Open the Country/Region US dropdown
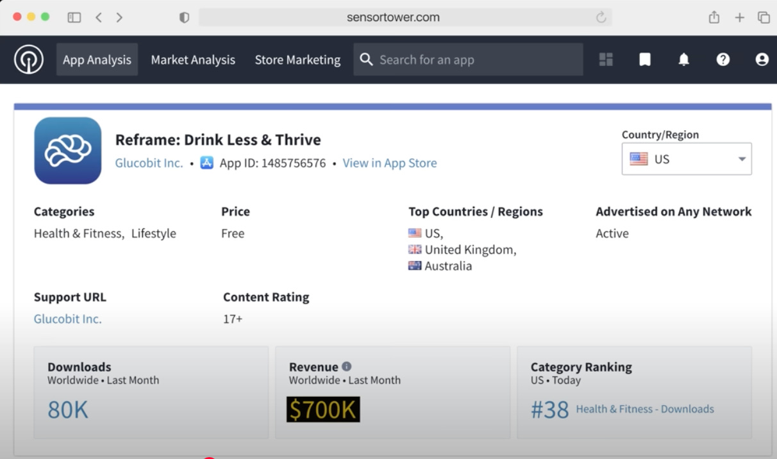 pyautogui.click(x=687, y=159)
